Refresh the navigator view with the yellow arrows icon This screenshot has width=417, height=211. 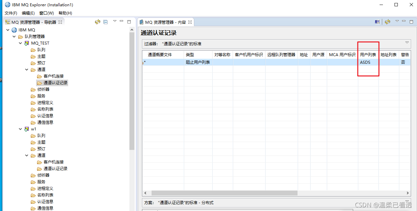(97, 22)
